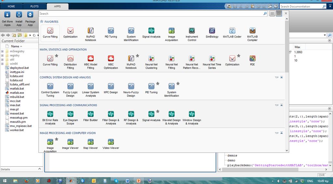Expand the m3iregistry folder
Screen dimensions: 333x184
click(x=2, y=51)
